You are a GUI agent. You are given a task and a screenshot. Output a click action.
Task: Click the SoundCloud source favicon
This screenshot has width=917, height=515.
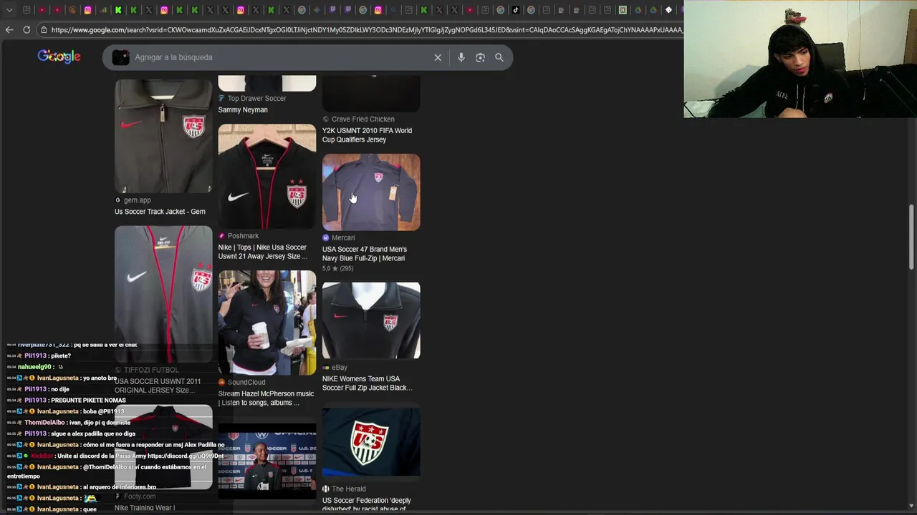(x=221, y=382)
